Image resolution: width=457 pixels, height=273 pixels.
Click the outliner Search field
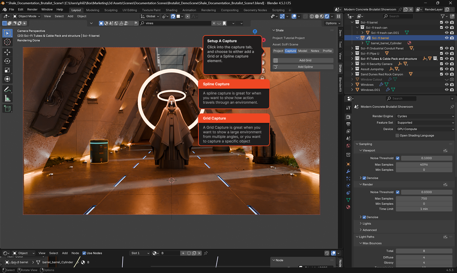point(397,16)
